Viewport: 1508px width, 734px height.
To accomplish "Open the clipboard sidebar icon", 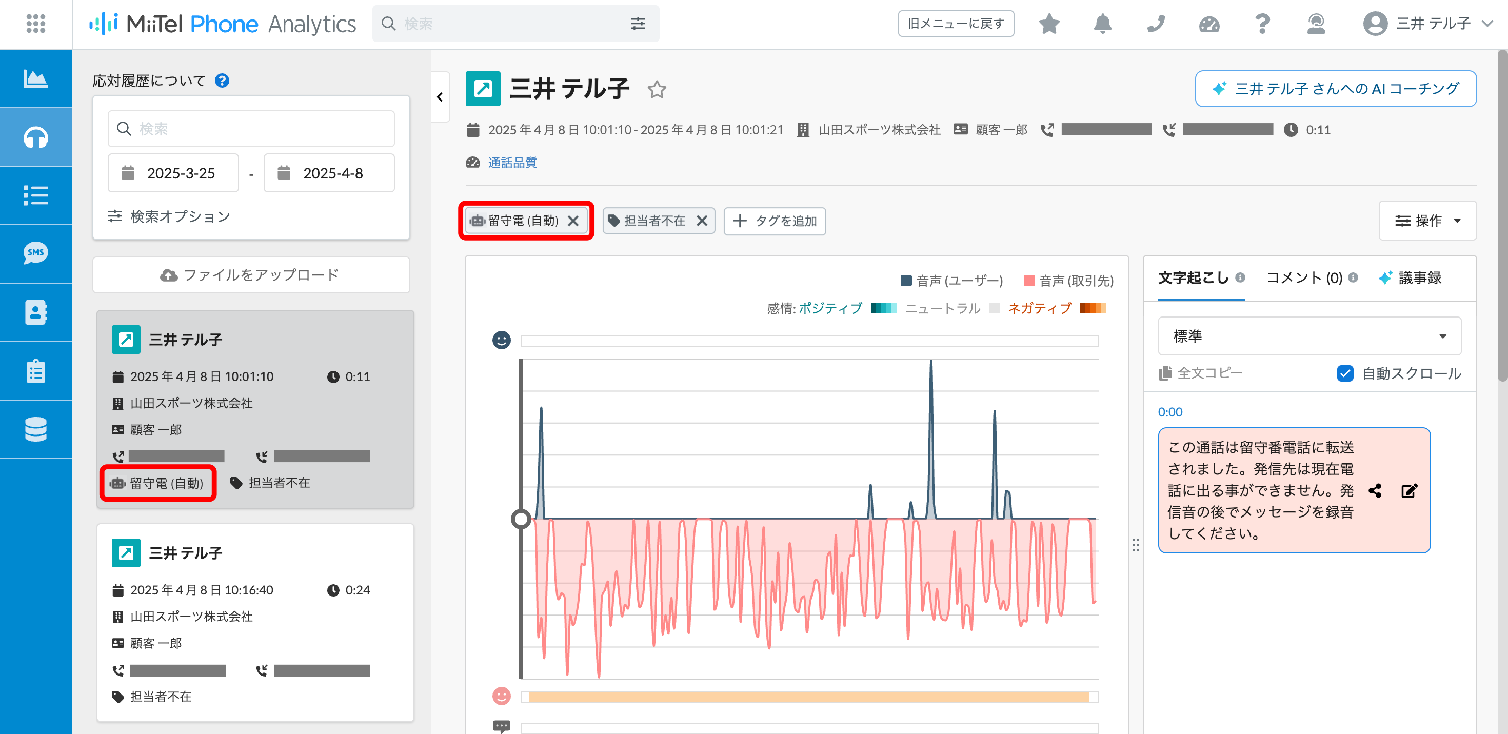I will [36, 371].
